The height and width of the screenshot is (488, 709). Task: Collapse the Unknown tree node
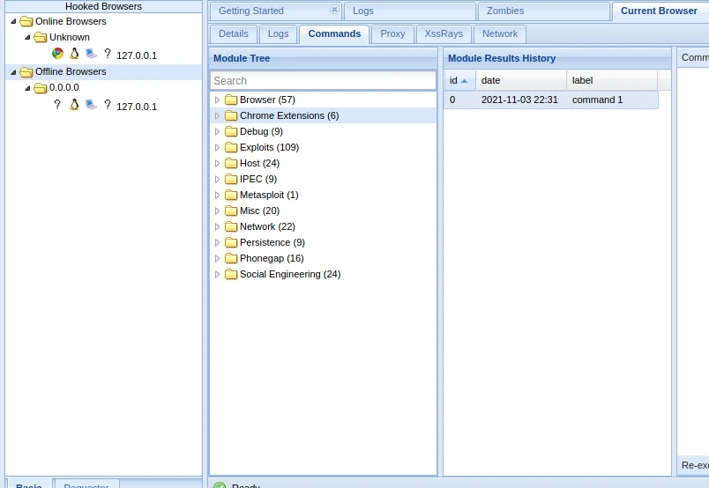click(x=27, y=37)
